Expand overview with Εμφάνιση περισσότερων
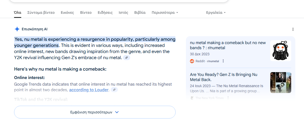 tap(95, 112)
